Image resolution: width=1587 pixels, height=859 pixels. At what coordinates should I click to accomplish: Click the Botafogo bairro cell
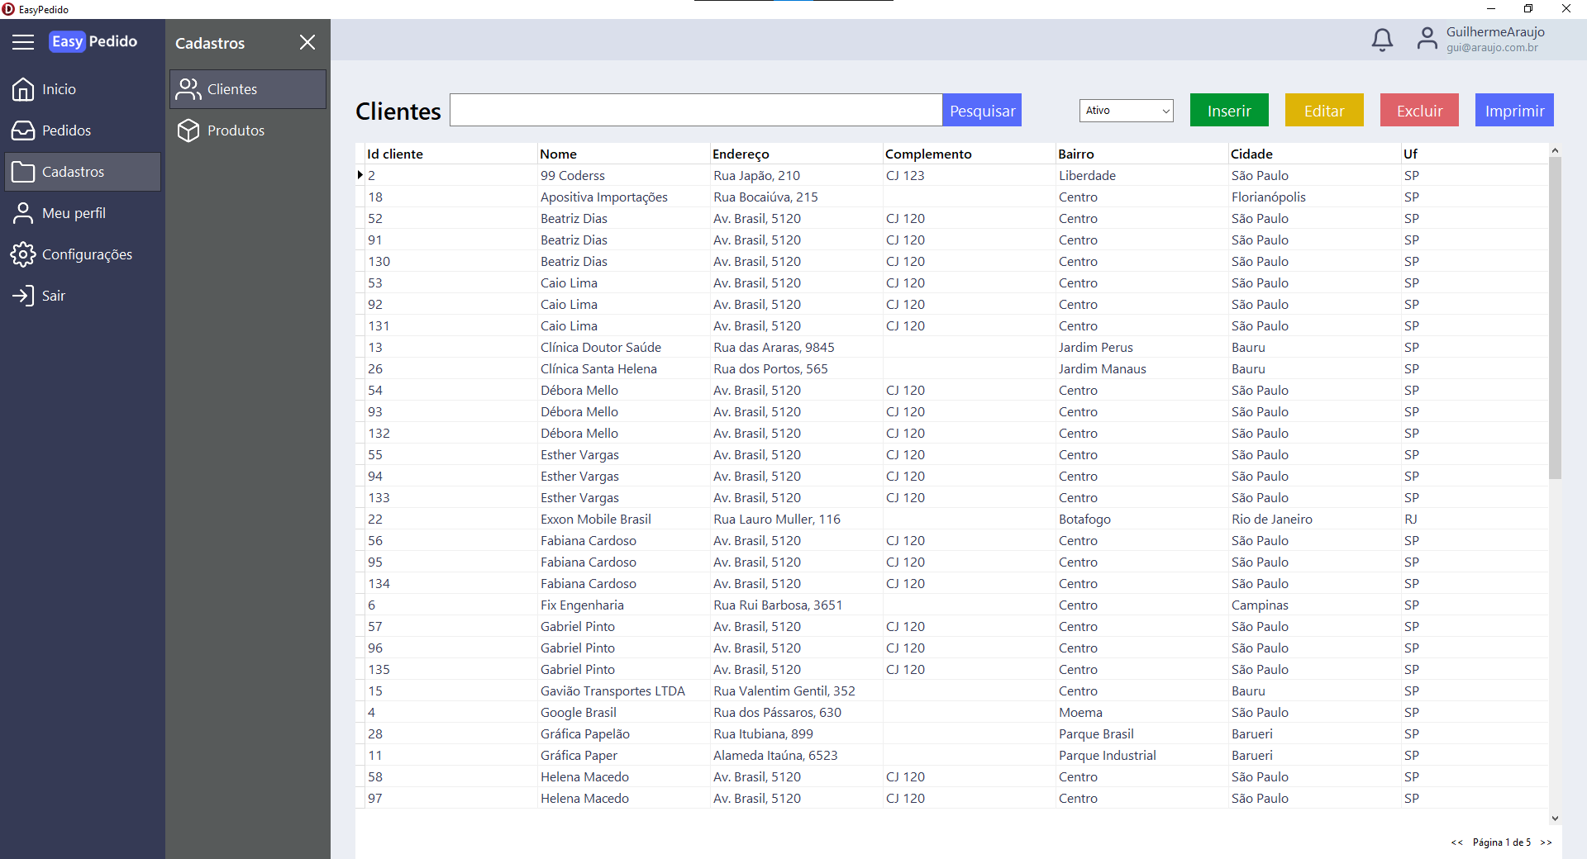coord(1141,519)
